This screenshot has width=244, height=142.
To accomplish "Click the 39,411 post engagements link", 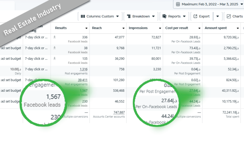I will tap(83, 80).
